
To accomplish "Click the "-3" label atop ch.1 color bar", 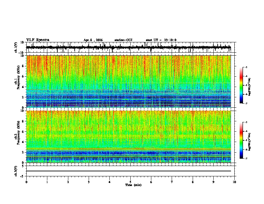I will point(246,67).
